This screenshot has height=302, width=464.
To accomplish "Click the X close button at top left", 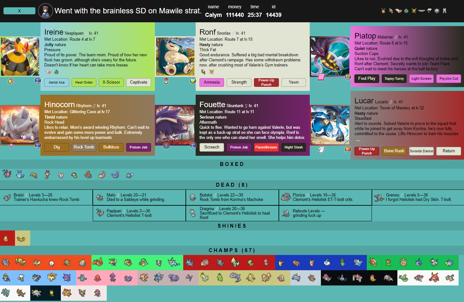I will (x=19, y=11).
